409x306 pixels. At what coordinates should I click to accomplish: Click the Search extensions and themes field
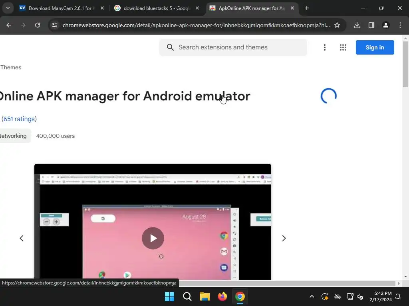pos(233,47)
